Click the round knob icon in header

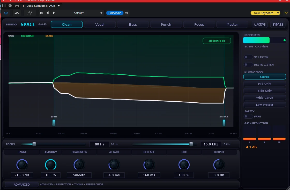click(10, 6)
